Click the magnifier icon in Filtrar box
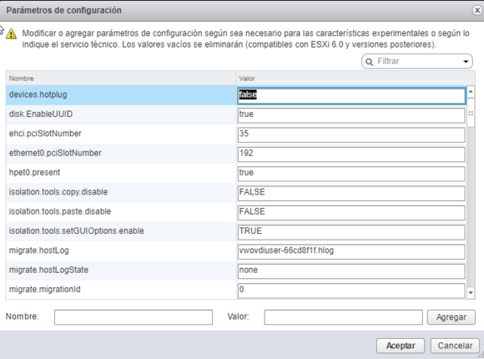 (x=369, y=61)
